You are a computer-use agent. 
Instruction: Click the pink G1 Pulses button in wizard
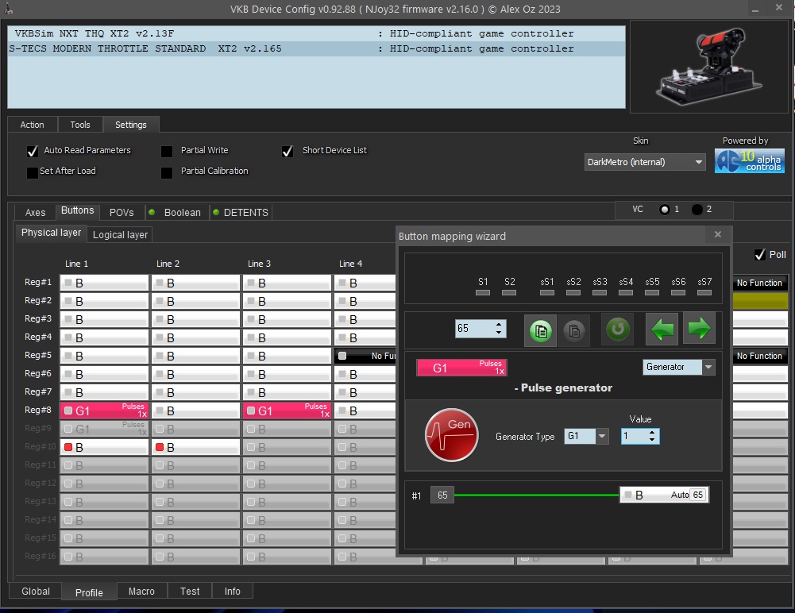click(461, 368)
